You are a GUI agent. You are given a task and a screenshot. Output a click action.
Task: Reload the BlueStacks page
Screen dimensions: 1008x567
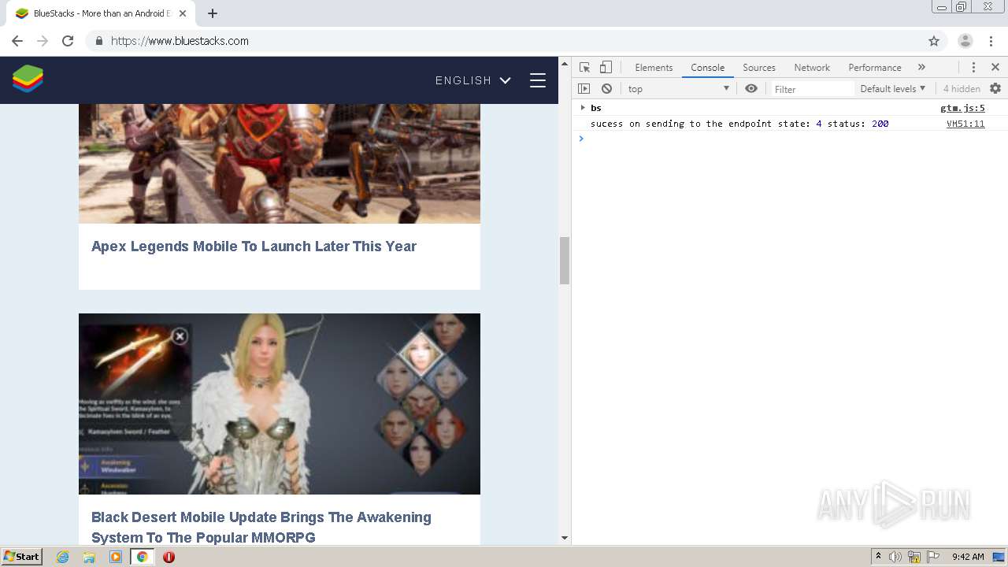coord(68,41)
